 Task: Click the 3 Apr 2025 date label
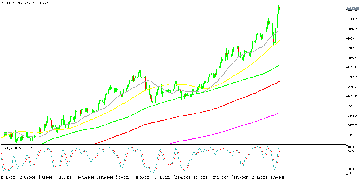pos(278,178)
